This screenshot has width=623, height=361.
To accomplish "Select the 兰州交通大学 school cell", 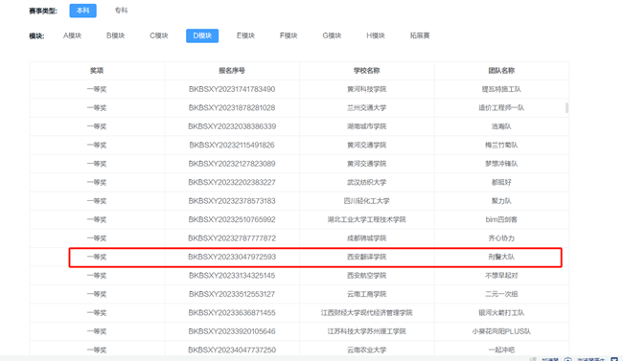I will coord(366,107).
